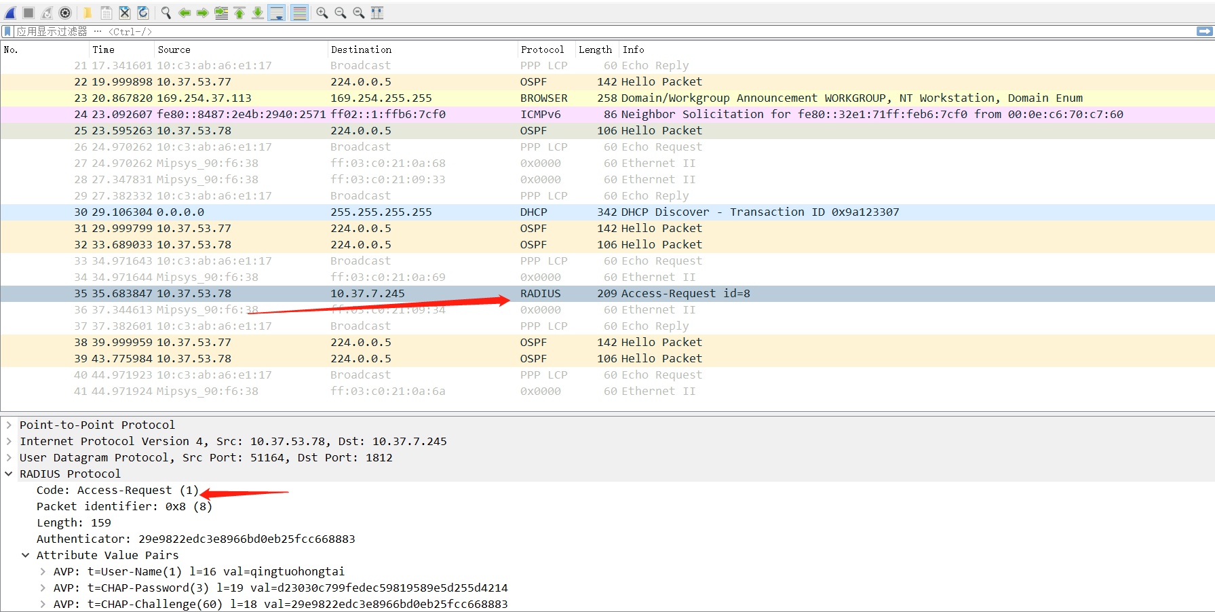This screenshot has height=612, width=1215.
Task: Click the Source column header
Action: (x=174, y=50)
